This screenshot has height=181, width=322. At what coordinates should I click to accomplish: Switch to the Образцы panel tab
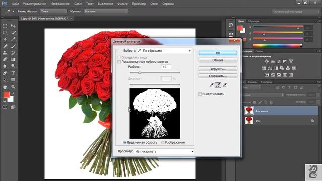coord(253,21)
